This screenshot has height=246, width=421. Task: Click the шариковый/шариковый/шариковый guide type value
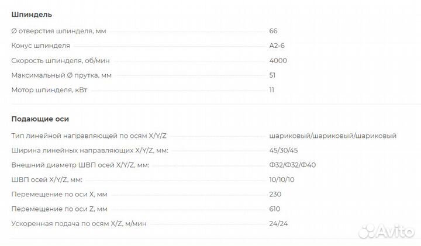333,136
